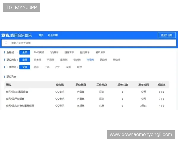Click the search magnifier icon
Image resolution: width=178 pixels, height=142 pixels.
[x=6, y=43]
